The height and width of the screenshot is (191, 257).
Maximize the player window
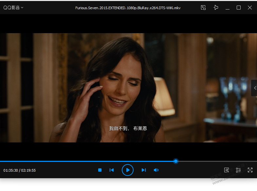(x=239, y=8)
